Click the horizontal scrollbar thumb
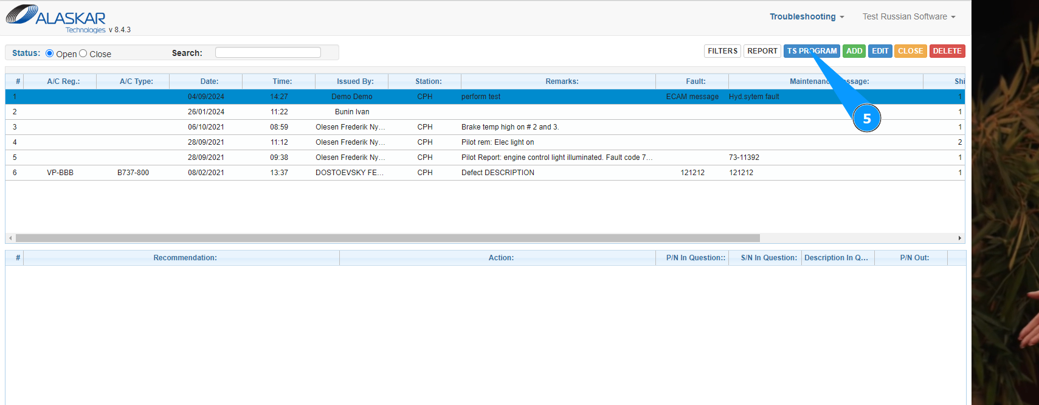The height and width of the screenshot is (405, 1039). pos(388,238)
